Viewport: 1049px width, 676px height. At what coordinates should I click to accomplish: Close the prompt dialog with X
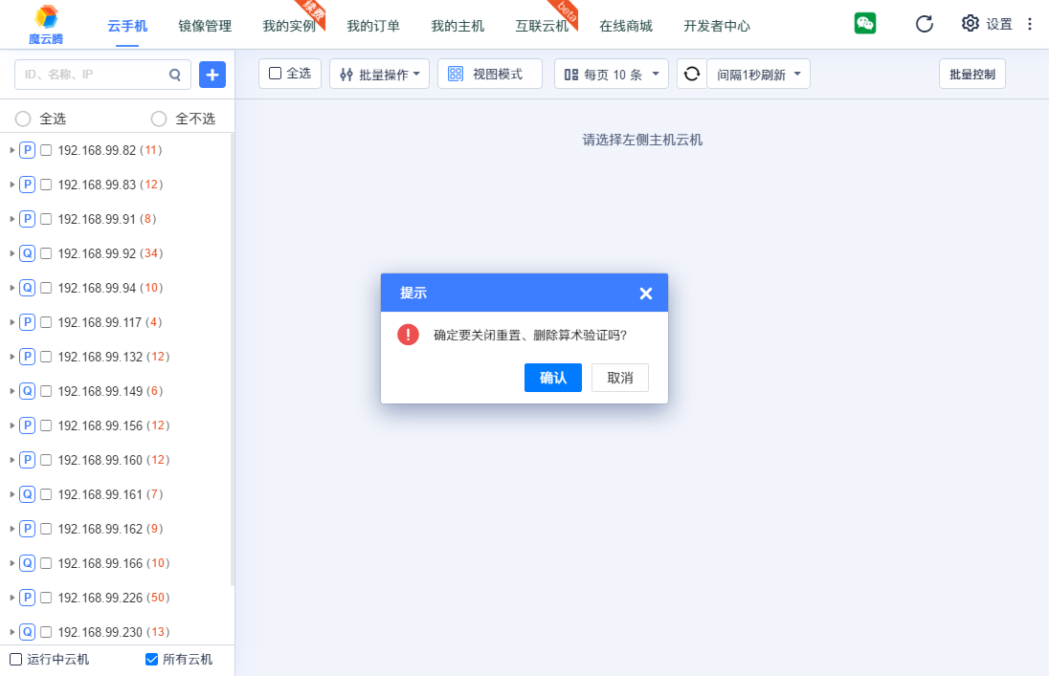click(646, 294)
